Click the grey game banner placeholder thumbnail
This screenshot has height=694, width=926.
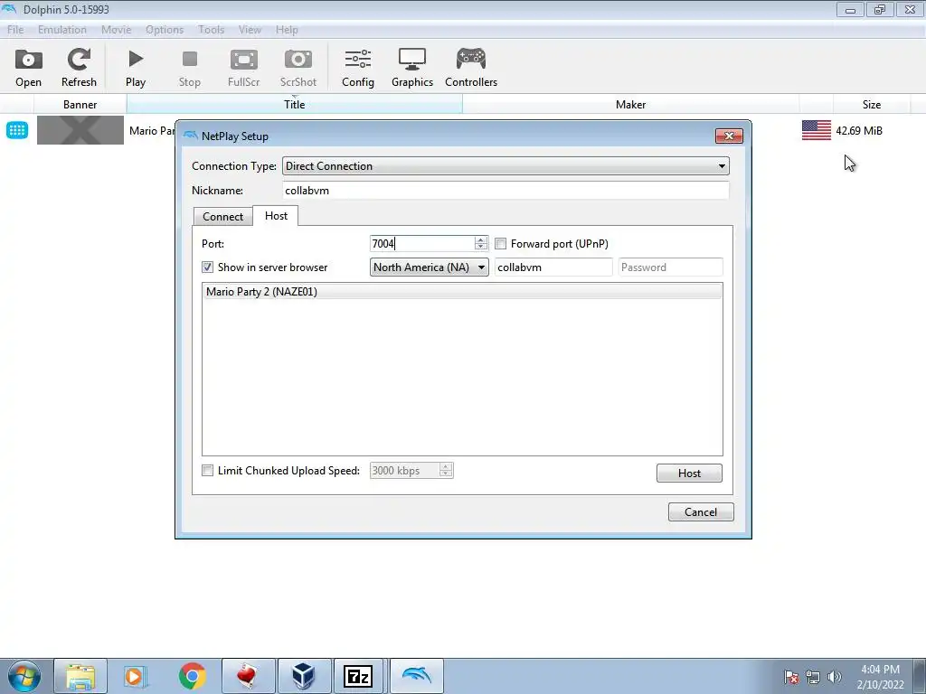80,130
